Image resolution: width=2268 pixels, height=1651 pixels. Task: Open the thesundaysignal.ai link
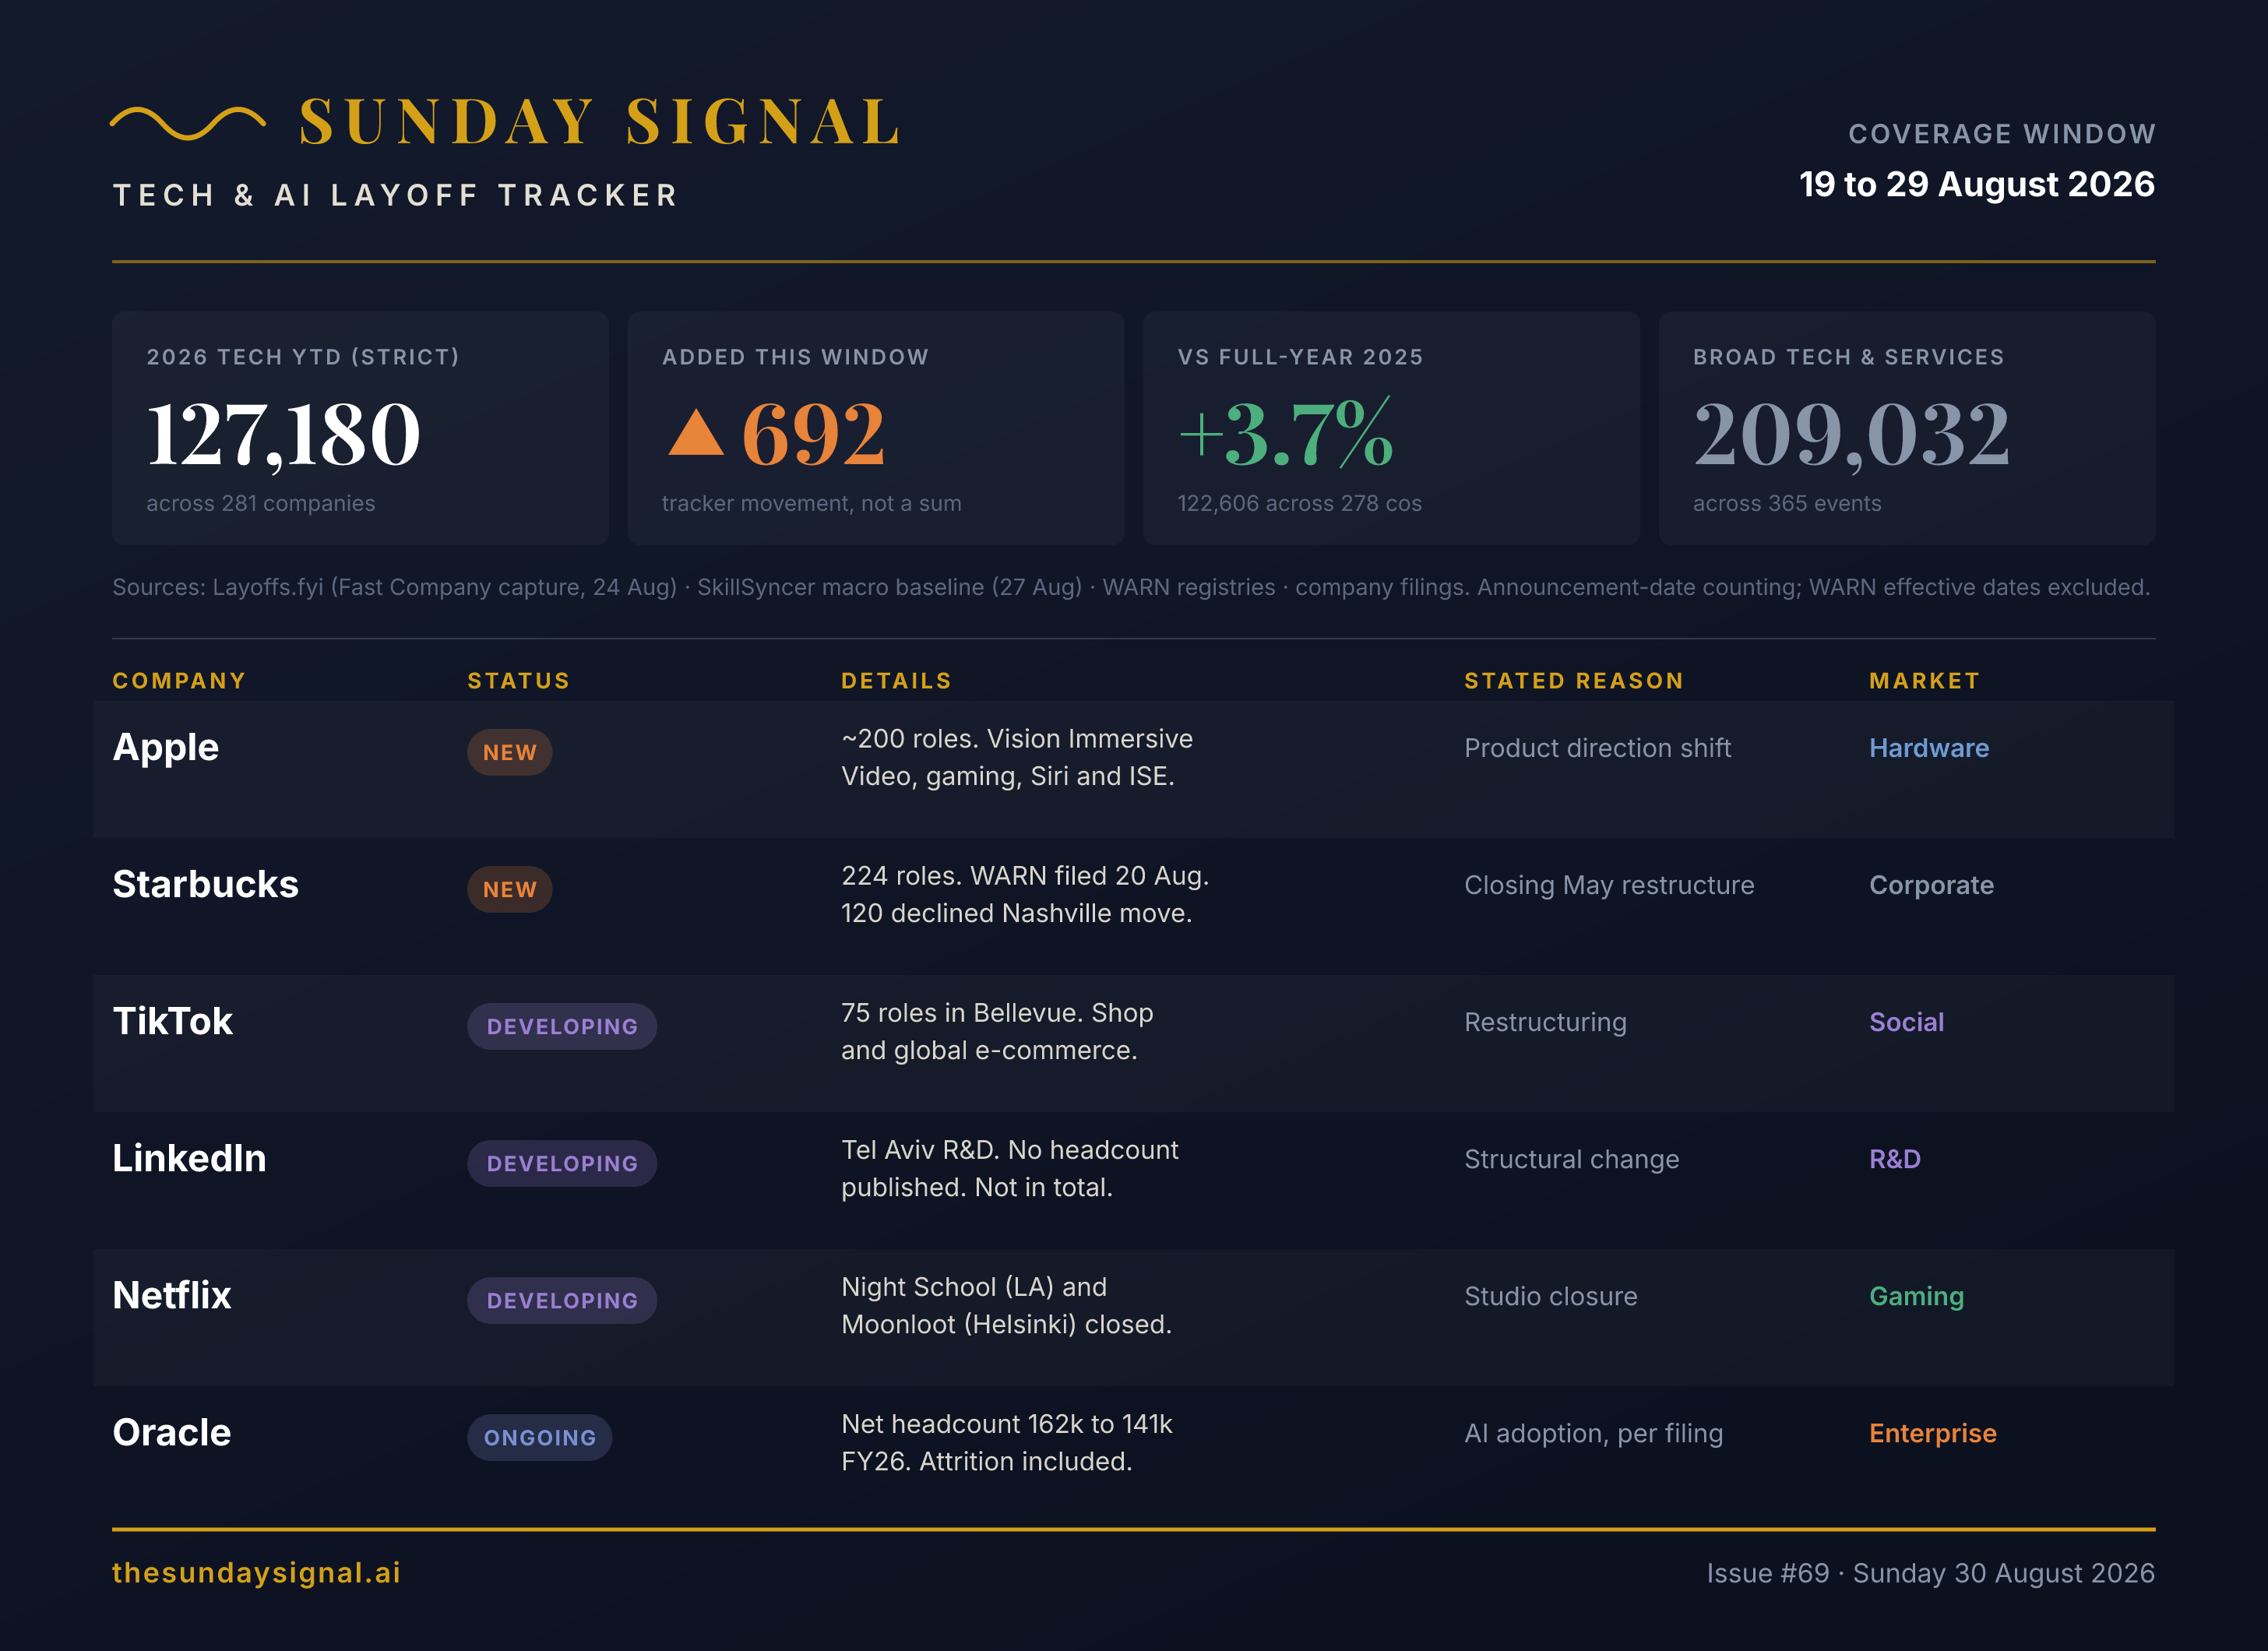(x=256, y=1573)
